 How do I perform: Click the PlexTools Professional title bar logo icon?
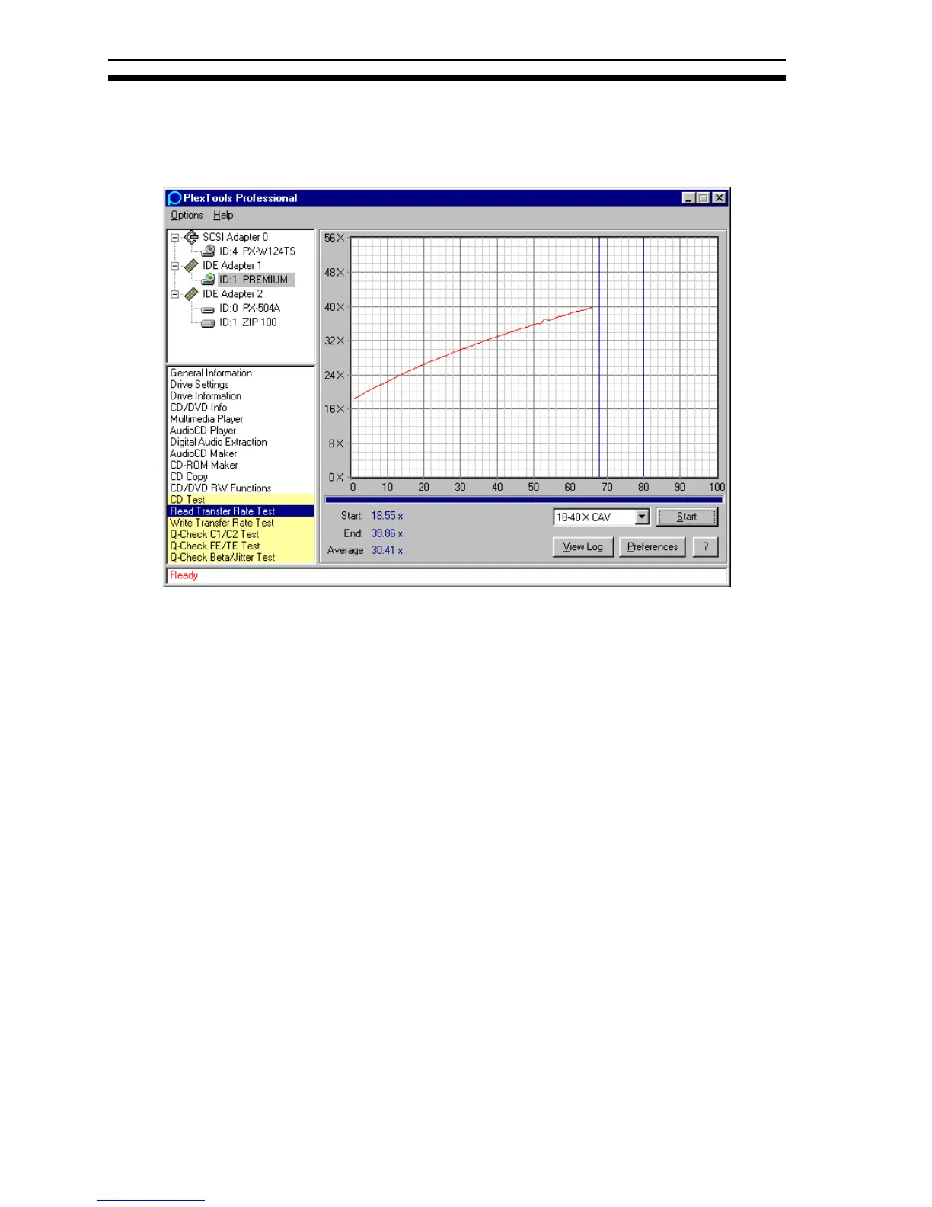tap(174, 198)
